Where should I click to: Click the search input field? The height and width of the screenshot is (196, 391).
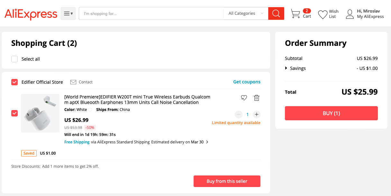pyautogui.click(x=151, y=13)
